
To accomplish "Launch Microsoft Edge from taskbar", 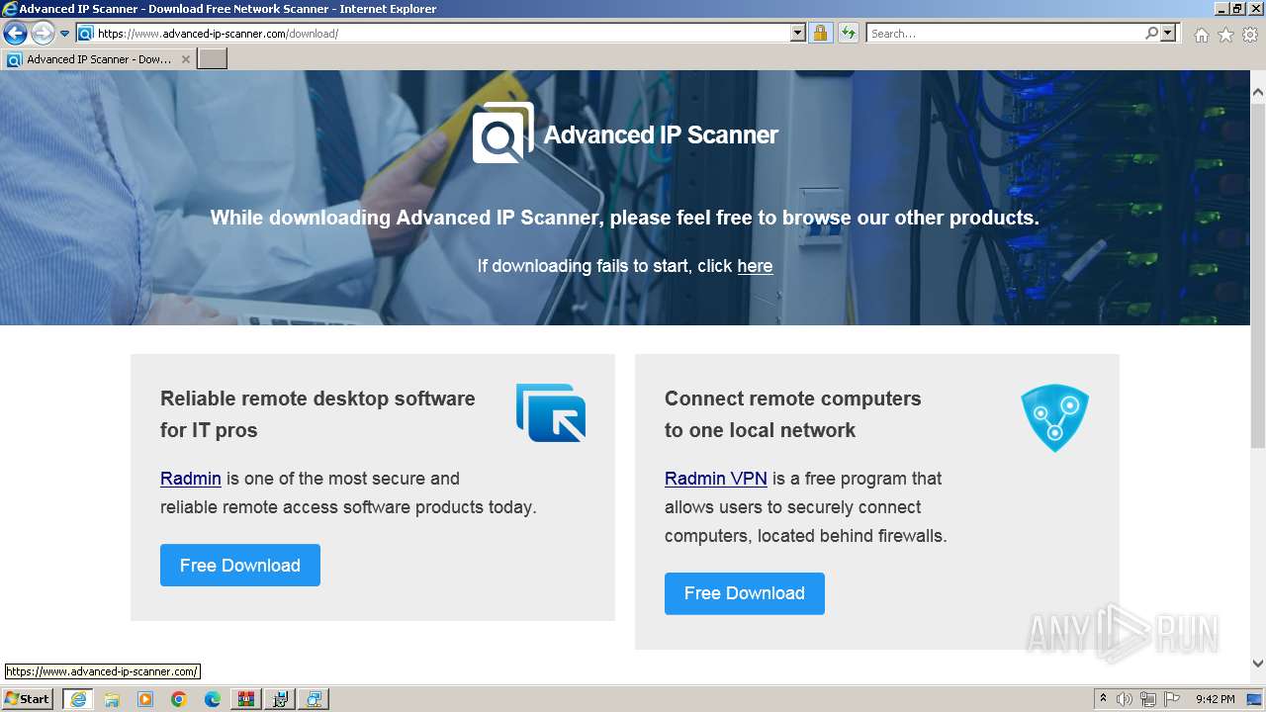I will [x=213, y=699].
